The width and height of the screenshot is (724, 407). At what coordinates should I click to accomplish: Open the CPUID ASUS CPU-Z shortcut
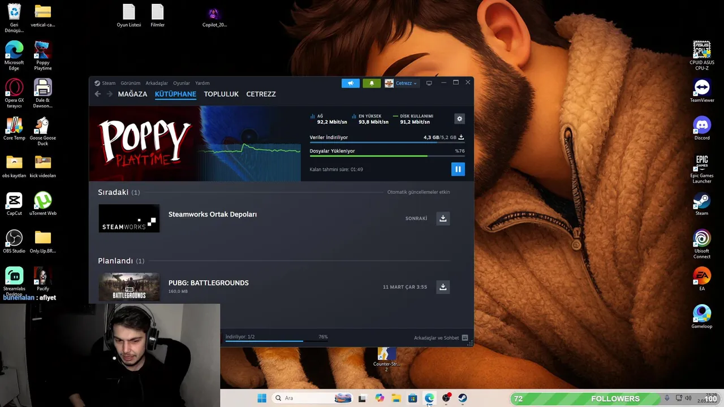(x=702, y=55)
